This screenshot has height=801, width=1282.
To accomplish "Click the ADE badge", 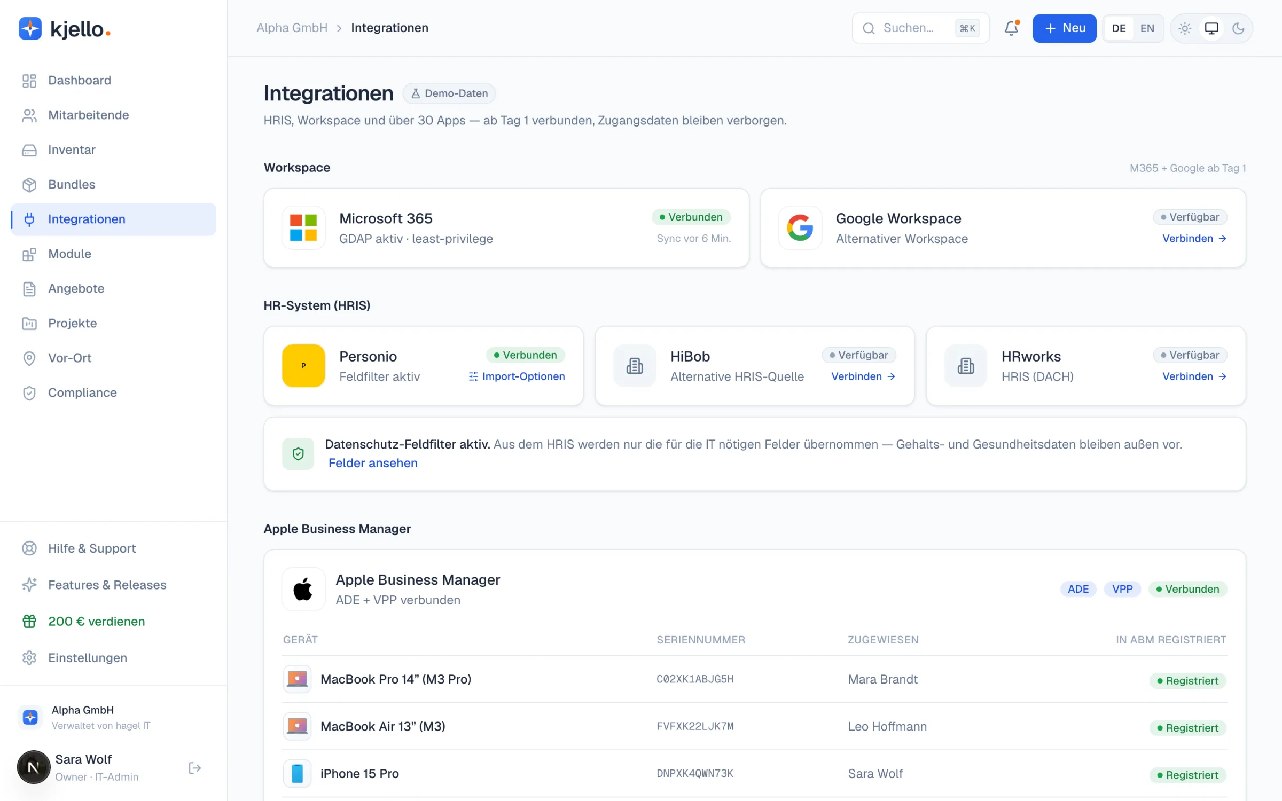I will click(1078, 589).
